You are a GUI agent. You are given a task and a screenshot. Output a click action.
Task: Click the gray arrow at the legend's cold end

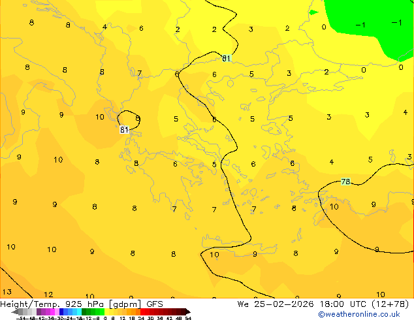point(15,312)
